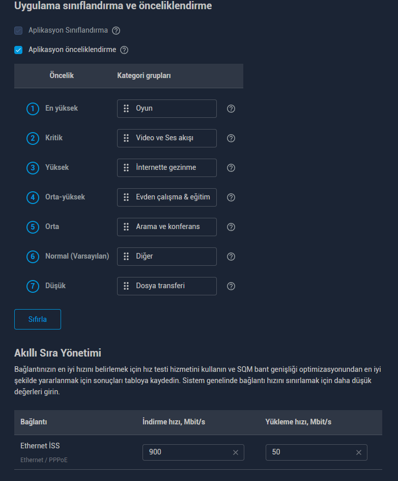398x481 pixels.
Task: Select the Arama ve konferans box
Action: (x=167, y=227)
